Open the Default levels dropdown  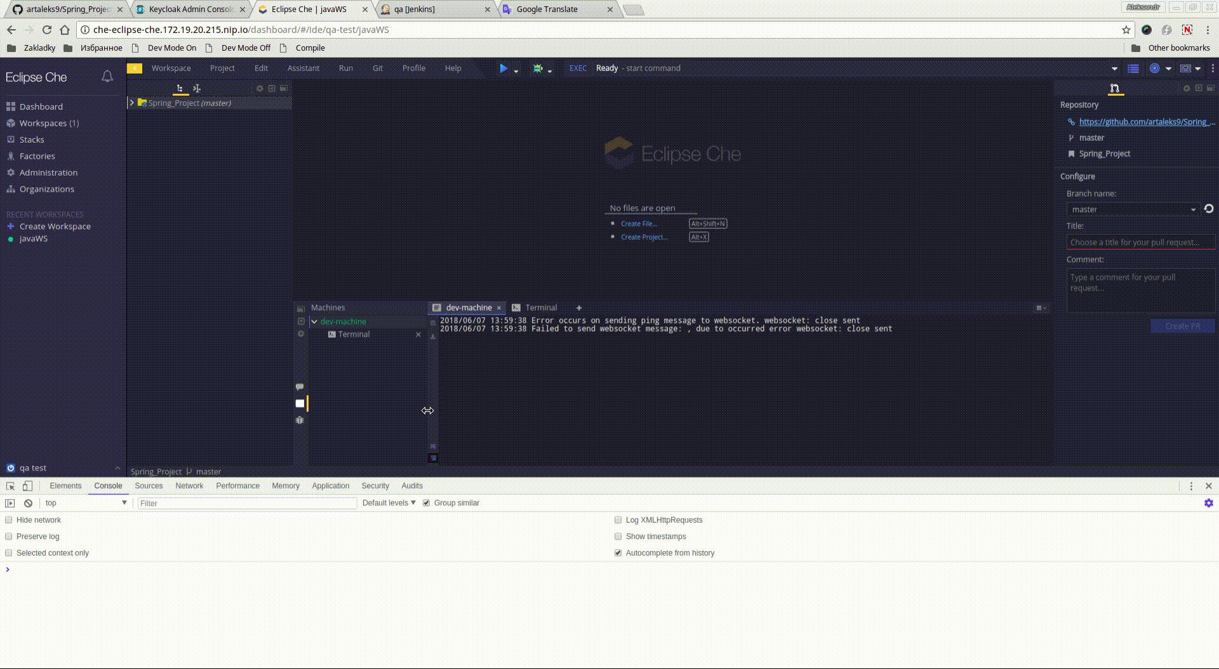click(x=389, y=503)
